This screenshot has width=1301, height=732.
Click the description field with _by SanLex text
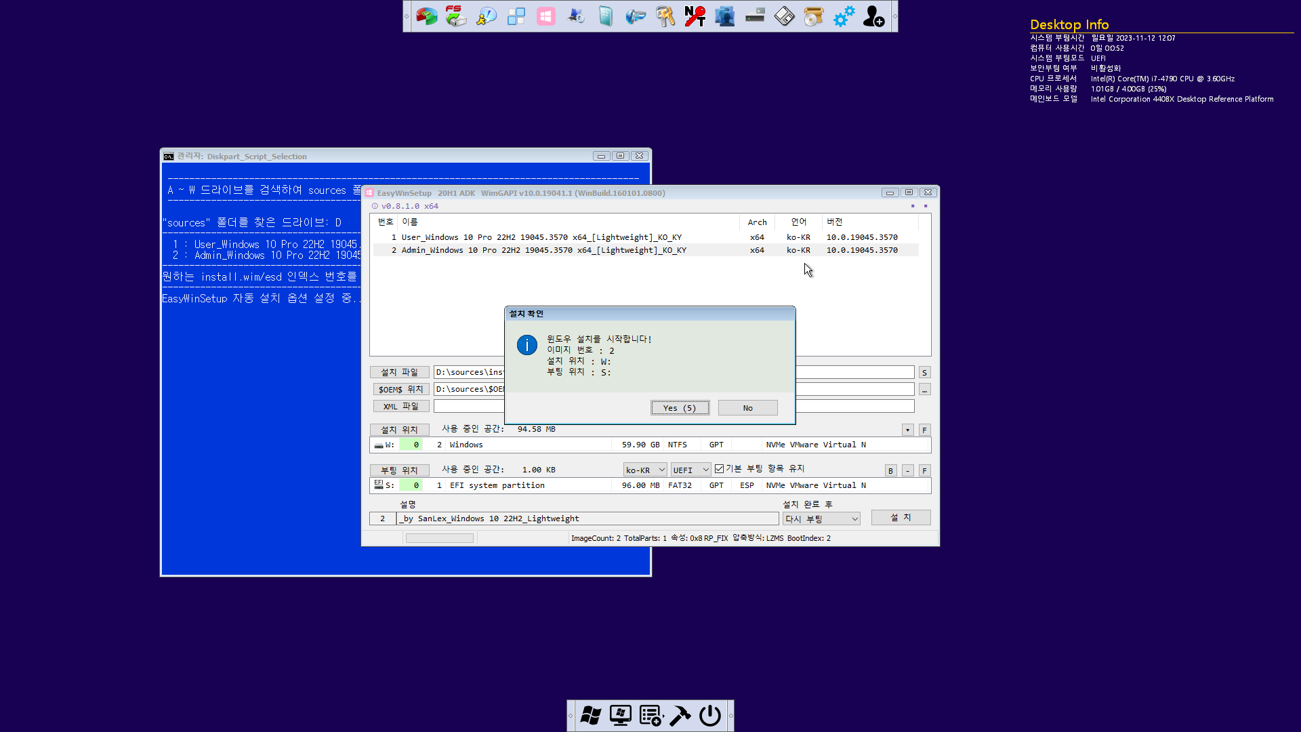pyautogui.click(x=588, y=518)
